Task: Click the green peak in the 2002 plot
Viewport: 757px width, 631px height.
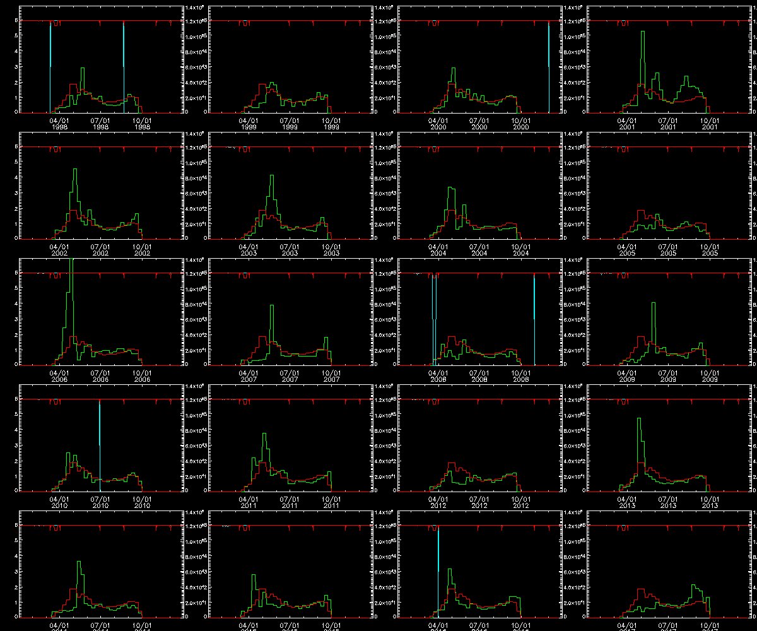Action: coord(75,170)
